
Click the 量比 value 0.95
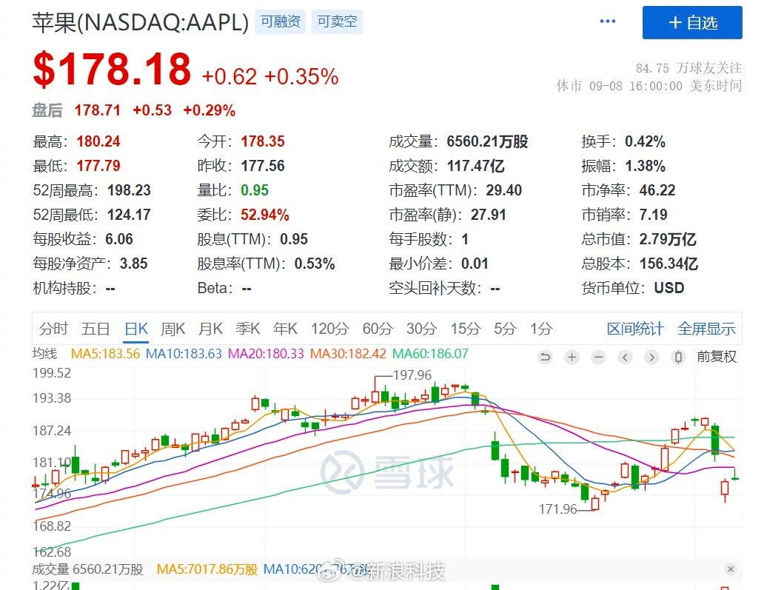255,190
